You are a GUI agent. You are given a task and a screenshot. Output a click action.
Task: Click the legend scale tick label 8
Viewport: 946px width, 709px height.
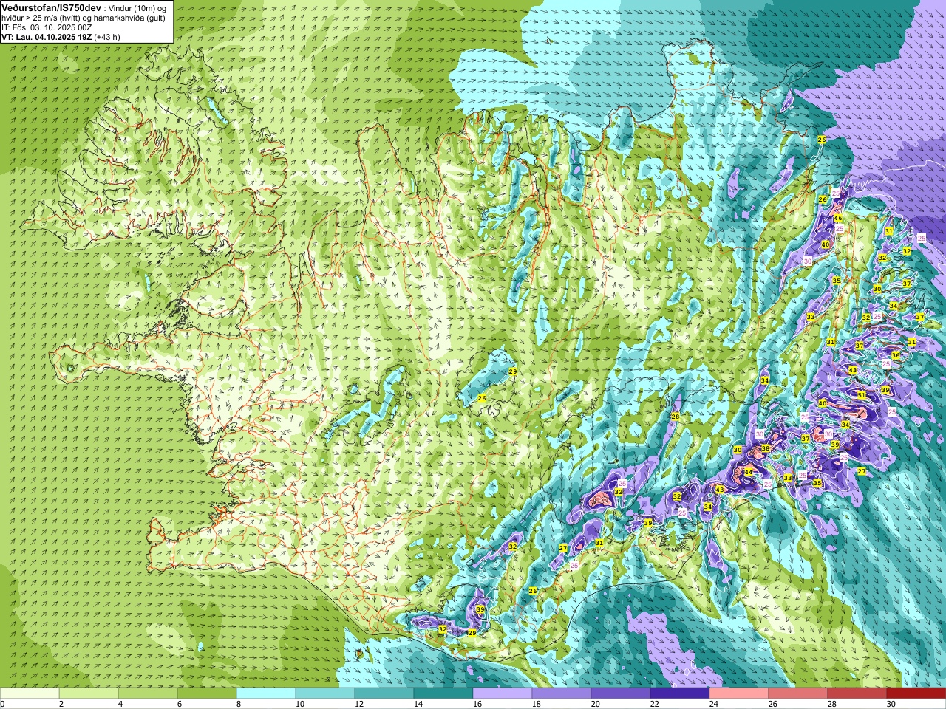(239, 704)
